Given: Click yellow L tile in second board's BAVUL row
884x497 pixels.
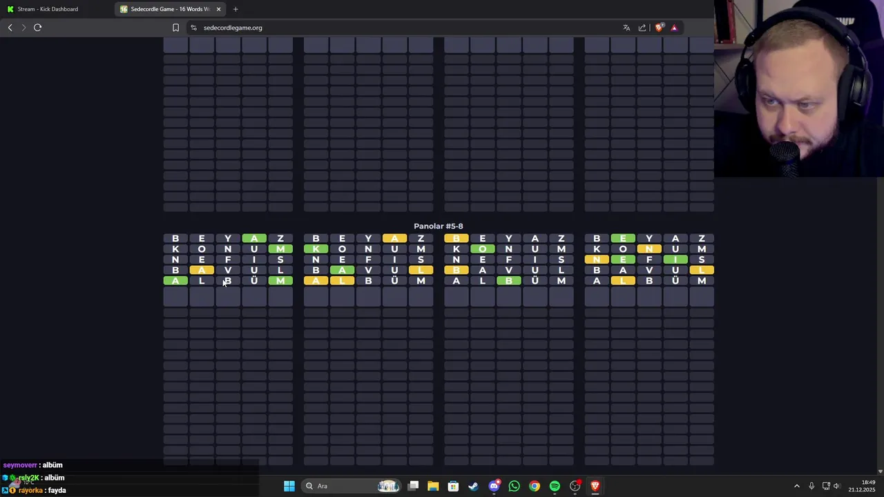Looking at the screenshot, I should click(x=421, y=270).
